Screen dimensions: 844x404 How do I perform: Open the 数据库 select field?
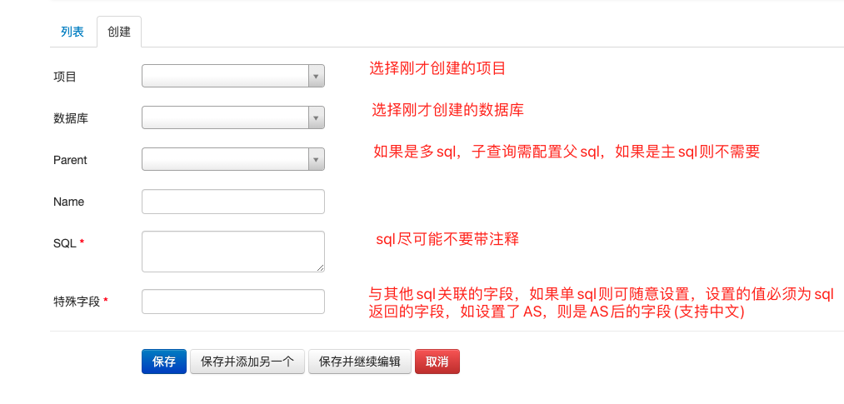pos(226,117)
